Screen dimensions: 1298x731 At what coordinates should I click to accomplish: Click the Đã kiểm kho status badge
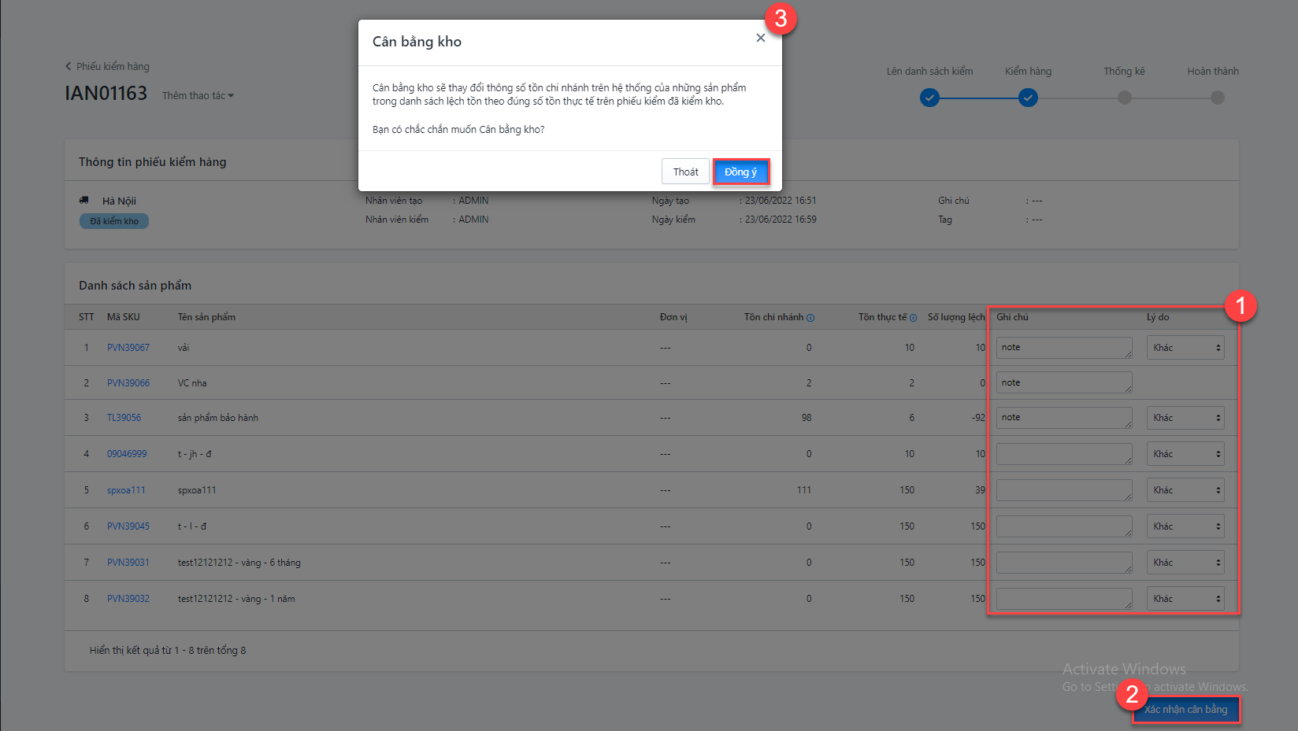114,221
